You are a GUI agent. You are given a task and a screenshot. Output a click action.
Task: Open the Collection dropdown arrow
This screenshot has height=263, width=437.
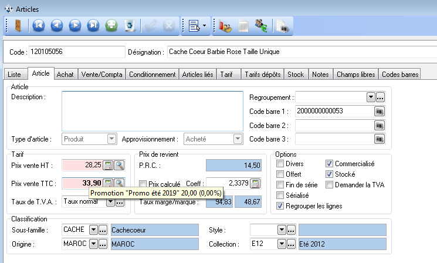tap(282, 243)
